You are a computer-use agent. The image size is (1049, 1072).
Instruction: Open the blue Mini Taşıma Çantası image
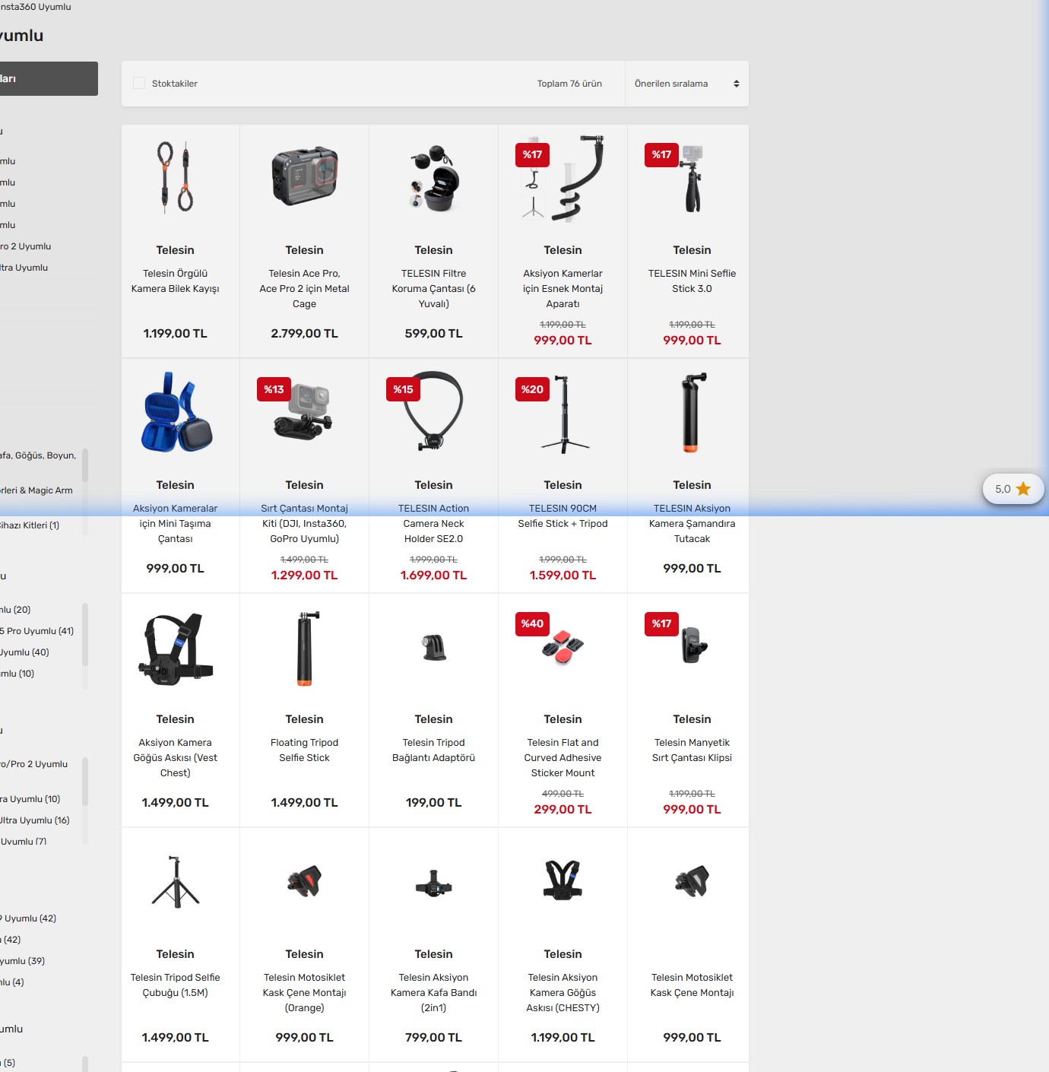pos(176,413)
